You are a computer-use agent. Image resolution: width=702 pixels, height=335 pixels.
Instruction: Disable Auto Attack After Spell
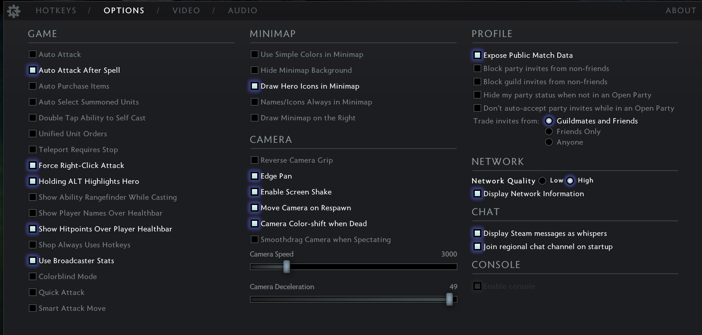33,70
